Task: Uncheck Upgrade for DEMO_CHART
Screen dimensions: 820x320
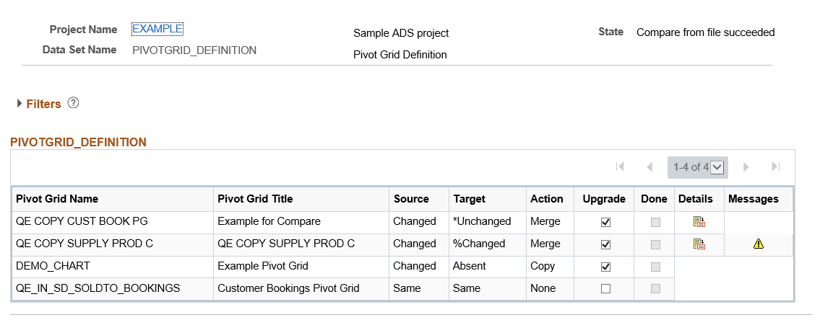Action: point(605,267)
